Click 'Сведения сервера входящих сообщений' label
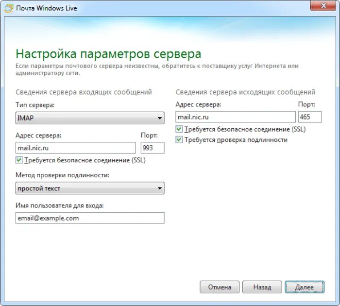Image resolution: width=340 pixels, height=306 pixels. point(84,92)
